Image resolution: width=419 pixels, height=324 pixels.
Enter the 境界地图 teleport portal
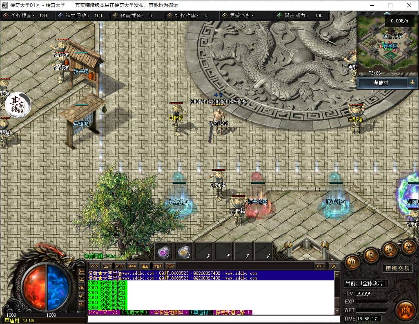[336, 196]
